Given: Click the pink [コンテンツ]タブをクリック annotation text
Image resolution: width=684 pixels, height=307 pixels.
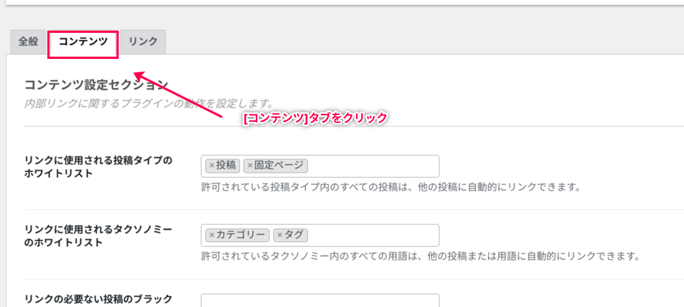Looking at the screenshot, I should tap(315, 118).
